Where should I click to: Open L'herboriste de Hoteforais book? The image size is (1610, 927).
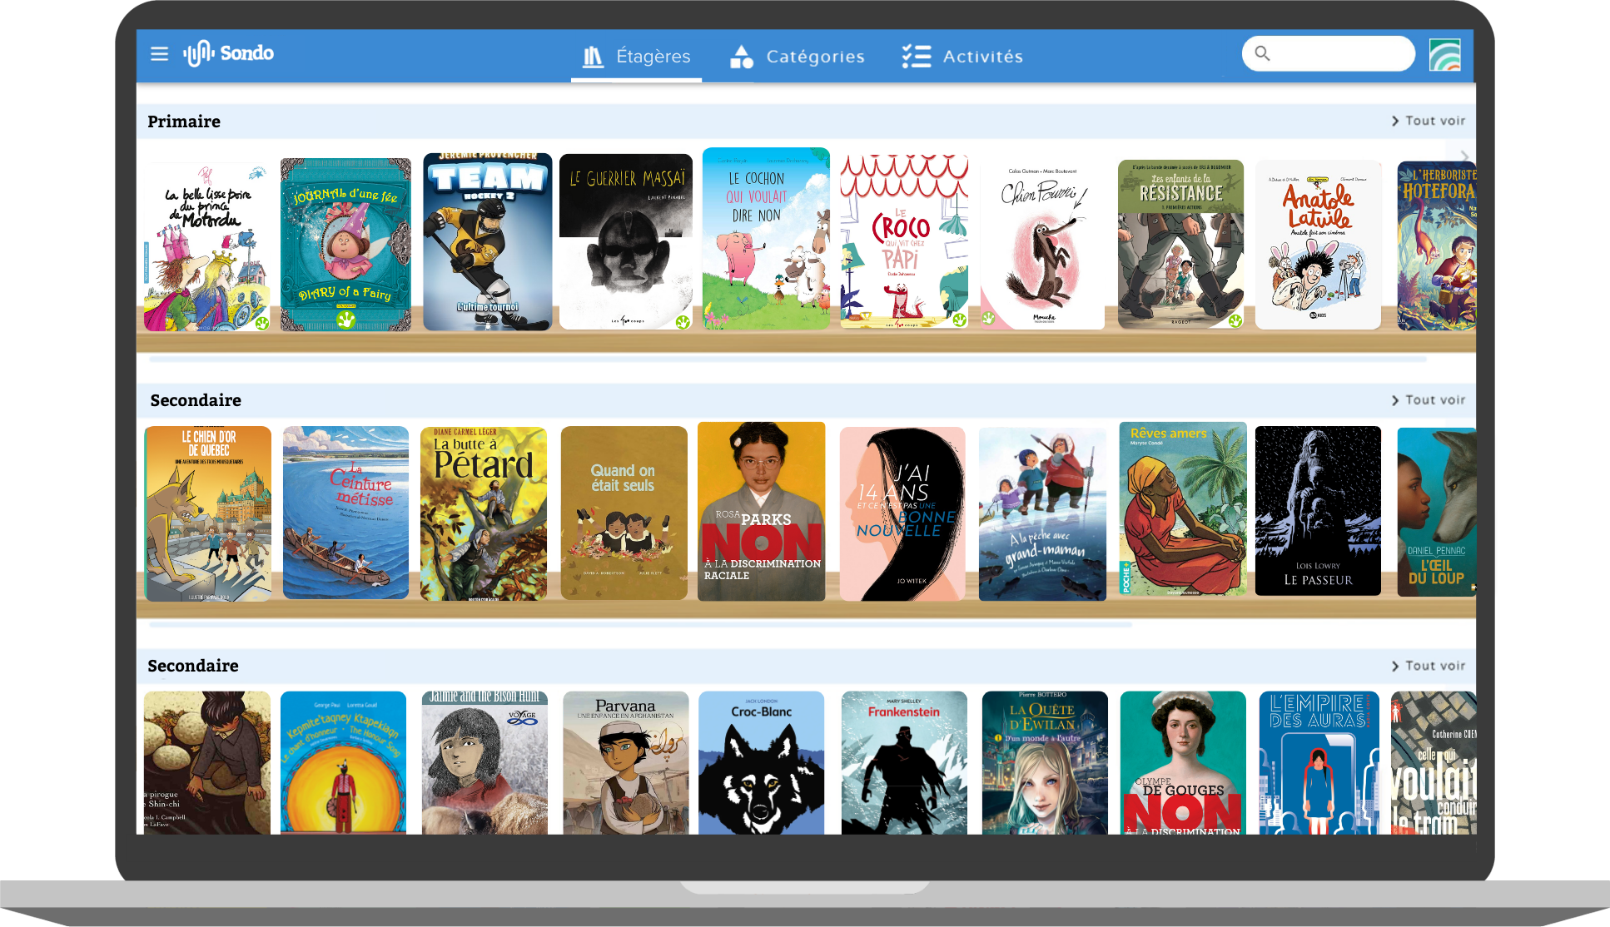pos(1436,245)
